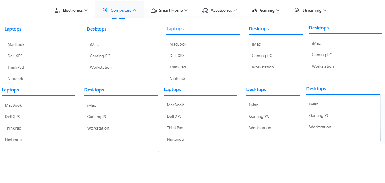This screenshot has width=385, height=183.
Task: Open the Accessories menu label
Action: point(221,10)
